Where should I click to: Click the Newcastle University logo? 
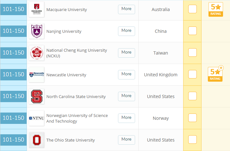click(36, 75)
